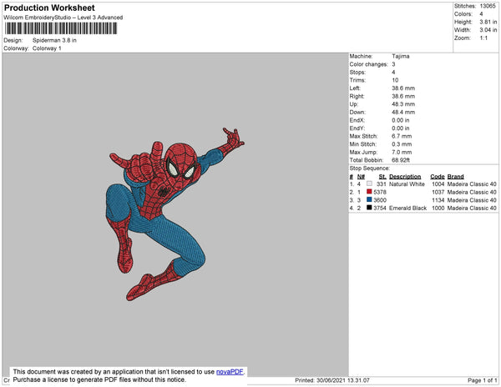
Task: Click the Height value 3.81 in
Action: coord(488,22)
